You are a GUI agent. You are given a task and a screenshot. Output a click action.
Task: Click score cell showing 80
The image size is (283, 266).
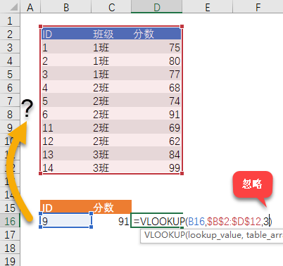[156, 61]
